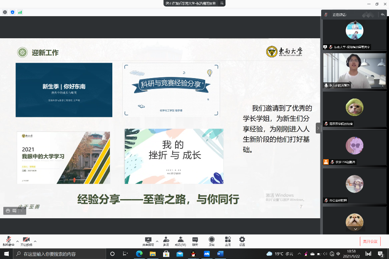
Task: Expand the camera options arrow
Action: click(35, 241)
